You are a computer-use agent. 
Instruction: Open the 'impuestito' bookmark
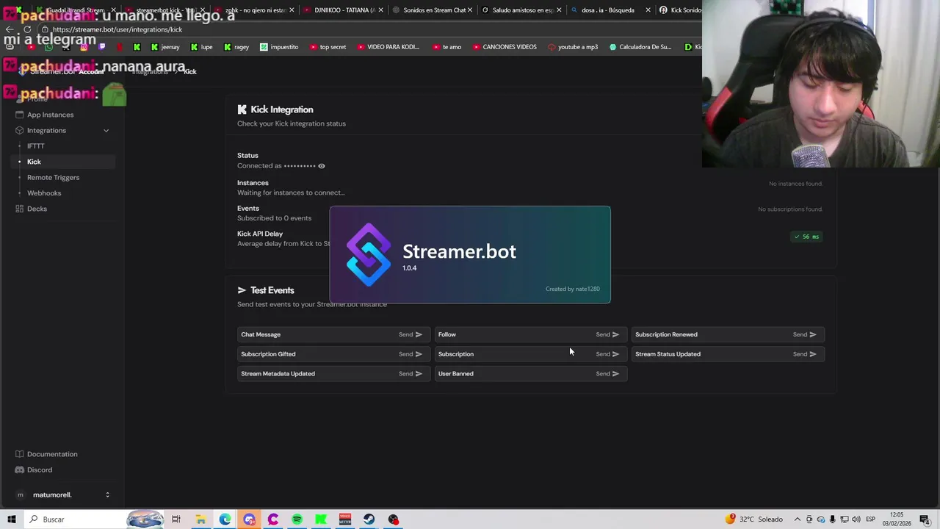pyautogui.click(x=278, y=47)
